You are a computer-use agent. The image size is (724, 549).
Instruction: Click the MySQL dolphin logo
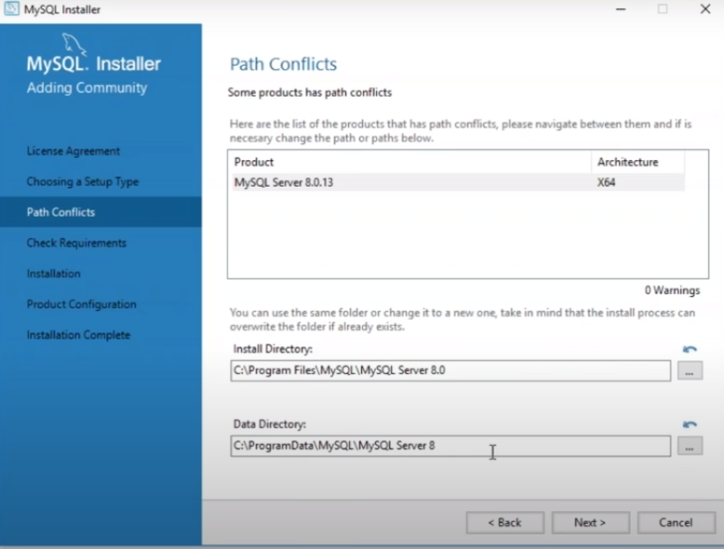[74, 44]
